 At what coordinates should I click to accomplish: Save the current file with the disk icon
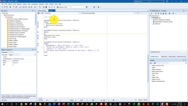[21, 7]
